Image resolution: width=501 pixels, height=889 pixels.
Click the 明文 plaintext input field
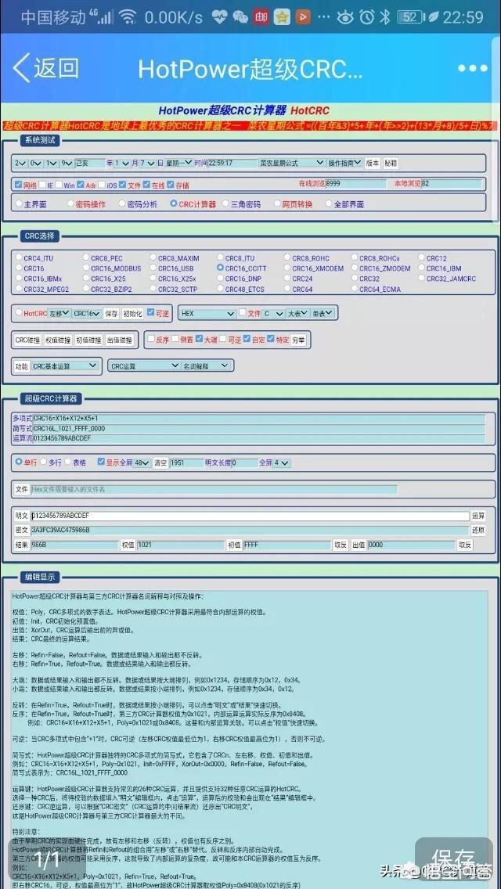coord(249,516)
